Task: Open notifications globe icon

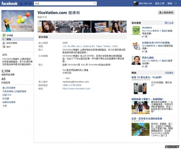Action: (x=30, y=4)
